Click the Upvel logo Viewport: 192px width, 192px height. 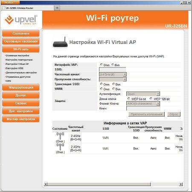(21, 20)
